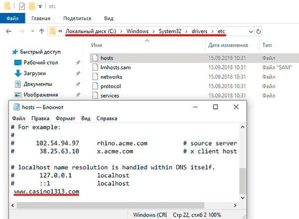Close the hosts Notepad window
This screenshot has width=299, height=219.
pos(236,107)
